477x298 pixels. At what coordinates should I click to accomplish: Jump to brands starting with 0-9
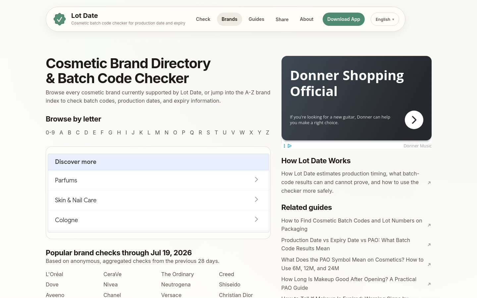[50, 132]
